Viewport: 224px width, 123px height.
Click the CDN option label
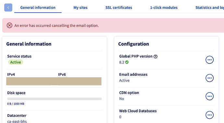[x=129, y=93]
